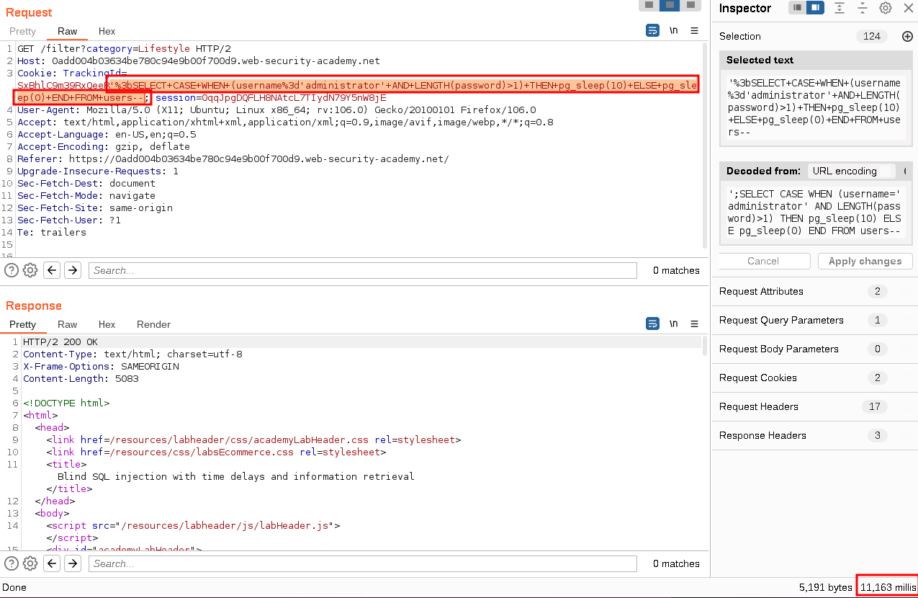
Task: Toggle word wrap icon in Response panel
Action: [652, 324]
